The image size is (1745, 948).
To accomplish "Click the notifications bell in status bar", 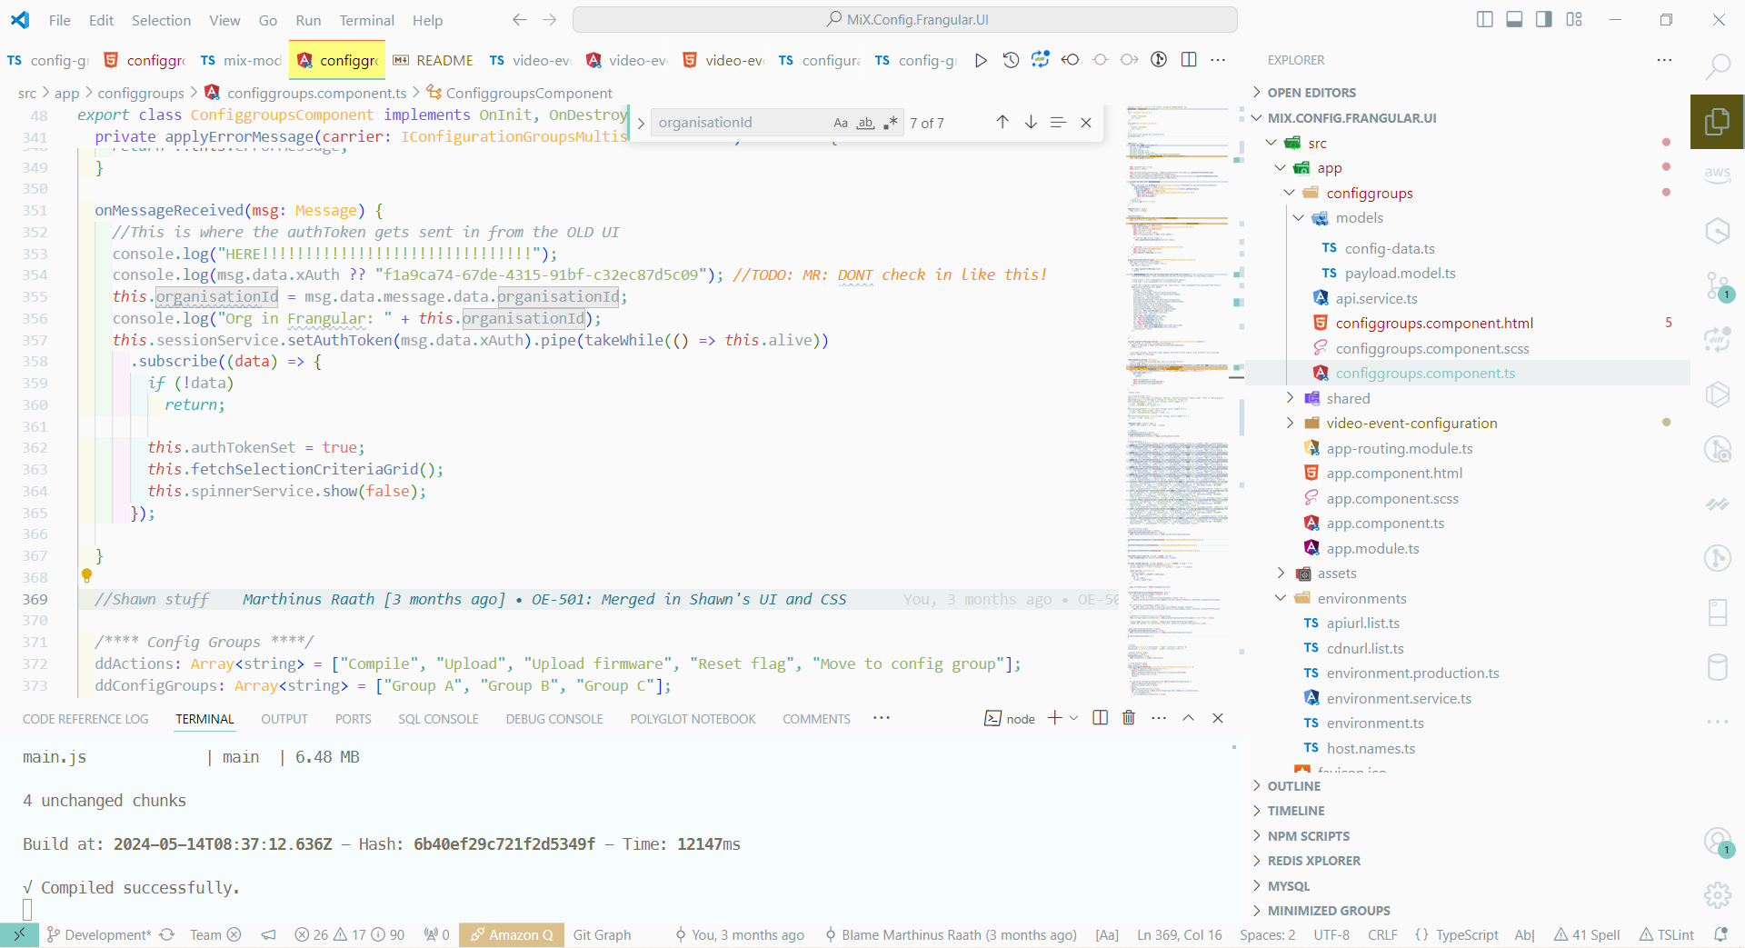I will [x=1720, y=934].
